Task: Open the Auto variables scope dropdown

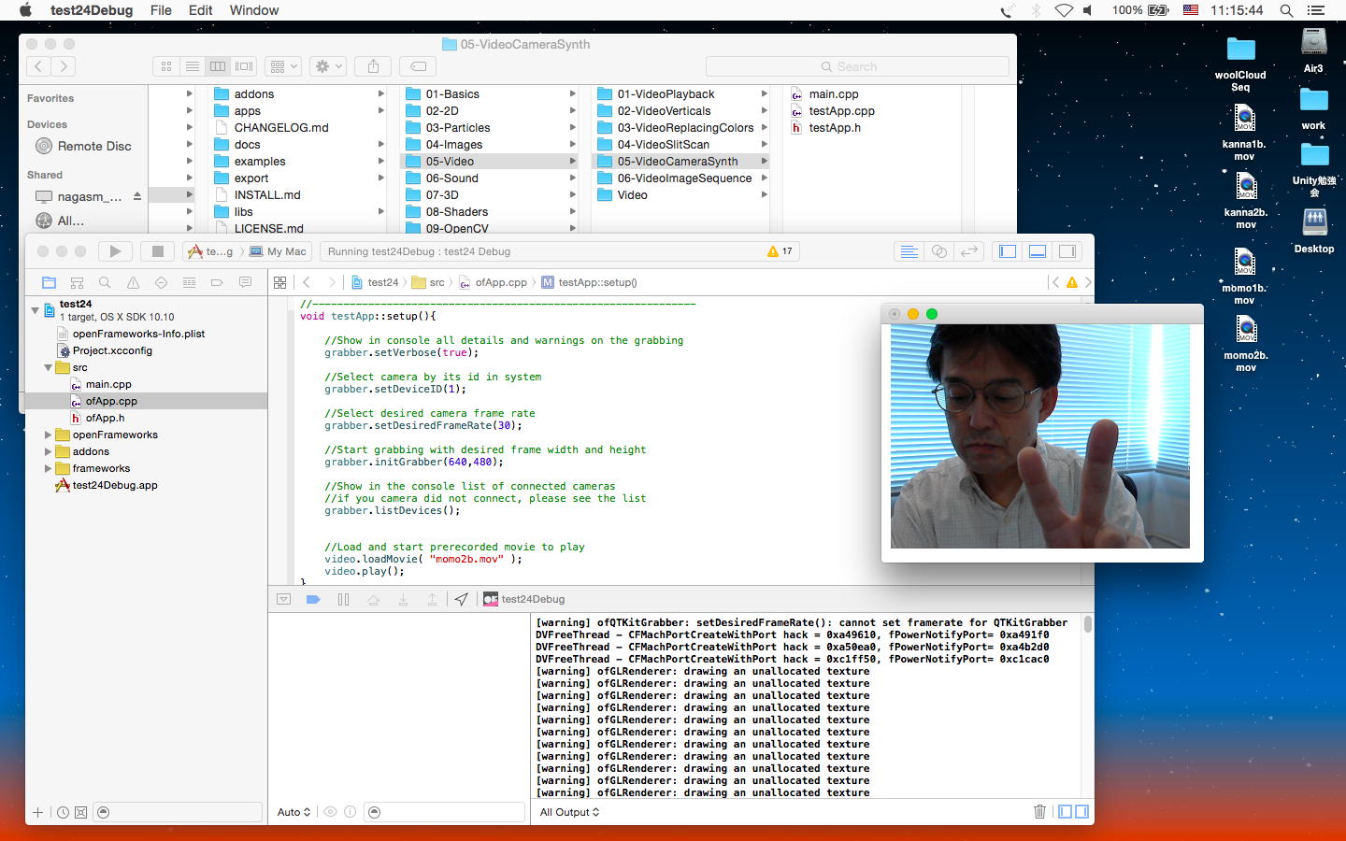Action: (294, 812)
